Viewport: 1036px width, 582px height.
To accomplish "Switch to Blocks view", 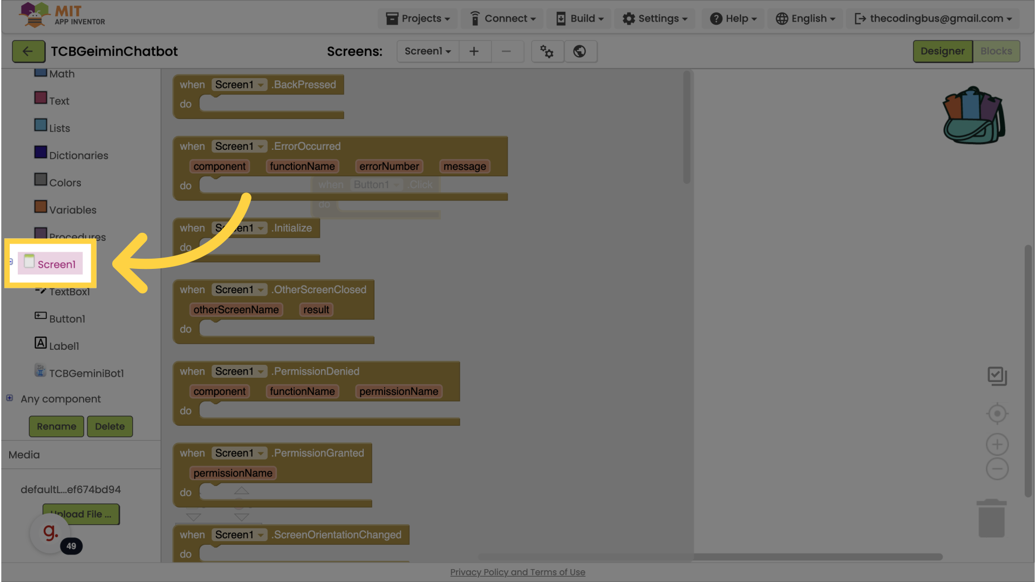I will 996,51.
